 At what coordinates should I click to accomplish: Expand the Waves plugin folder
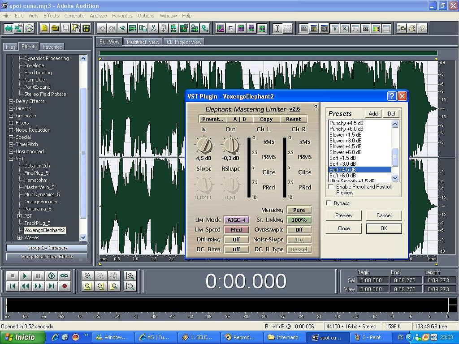19,237
